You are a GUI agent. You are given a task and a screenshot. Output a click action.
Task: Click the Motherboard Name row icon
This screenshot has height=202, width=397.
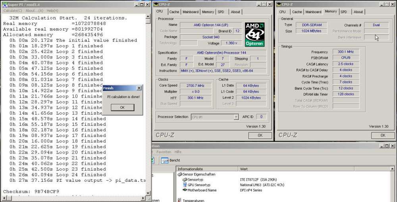[x=185, y=190]
